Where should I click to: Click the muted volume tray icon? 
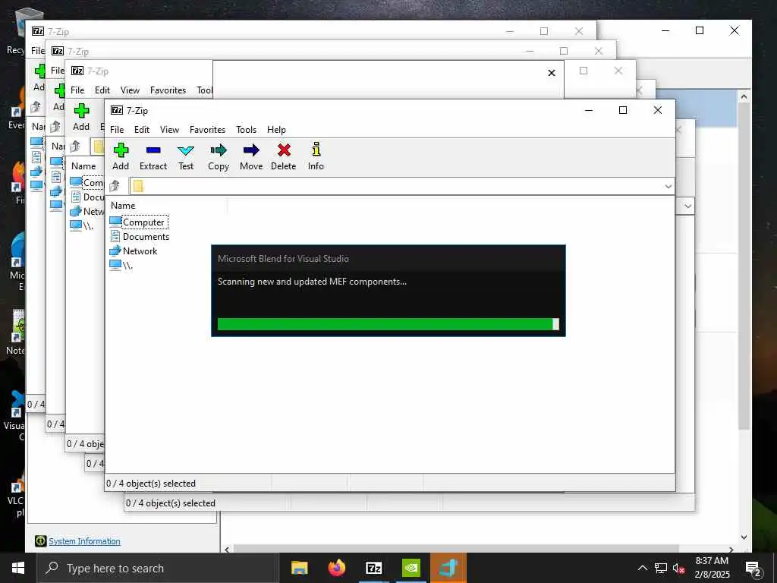pos(678,568)
